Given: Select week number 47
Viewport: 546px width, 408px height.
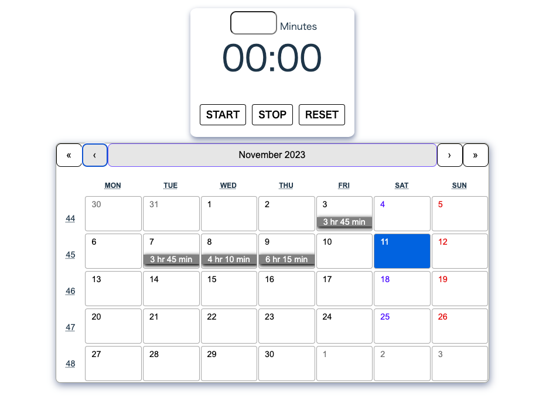Looking at the screenshot, I should point(70,327).
